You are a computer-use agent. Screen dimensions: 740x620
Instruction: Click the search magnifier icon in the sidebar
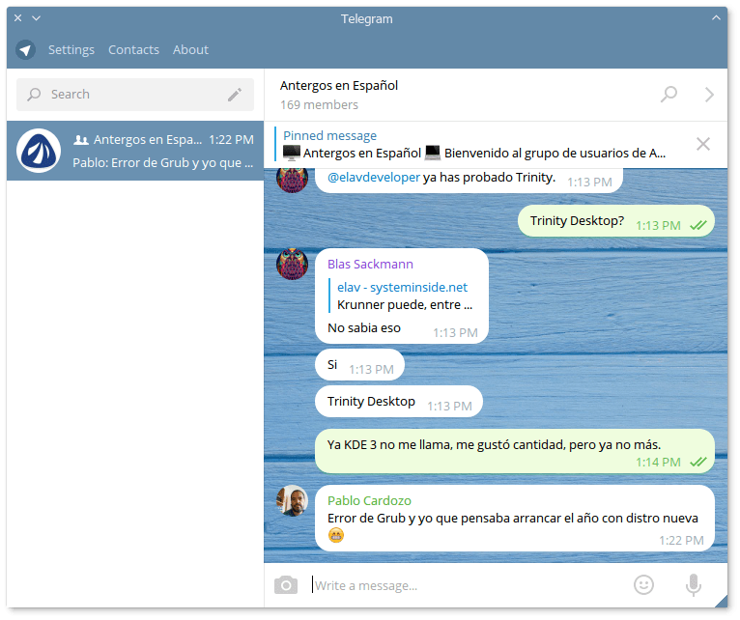34,95
